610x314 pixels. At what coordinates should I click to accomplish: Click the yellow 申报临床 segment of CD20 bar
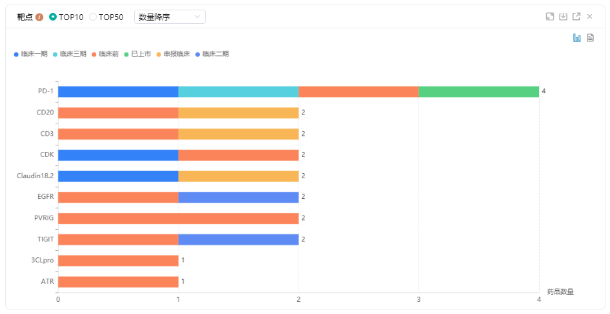pos(239,113)
